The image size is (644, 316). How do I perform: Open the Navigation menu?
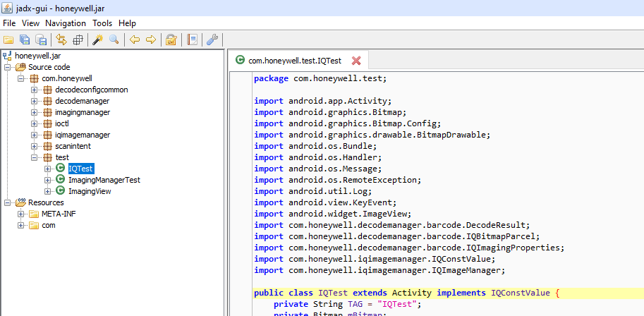point(66,23)
